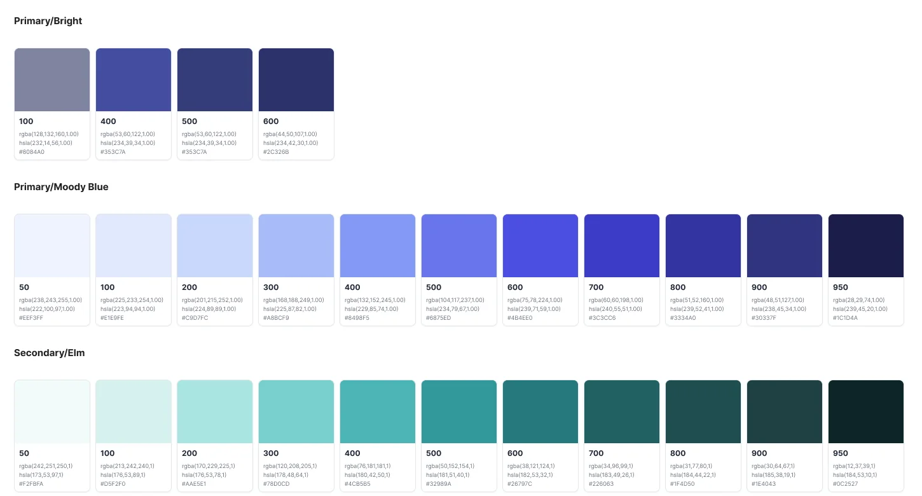The width and height of the screenshot is (922, 496).
Task: Choose the Primary/Bright 500 color swatch
Action: point(215,79)
